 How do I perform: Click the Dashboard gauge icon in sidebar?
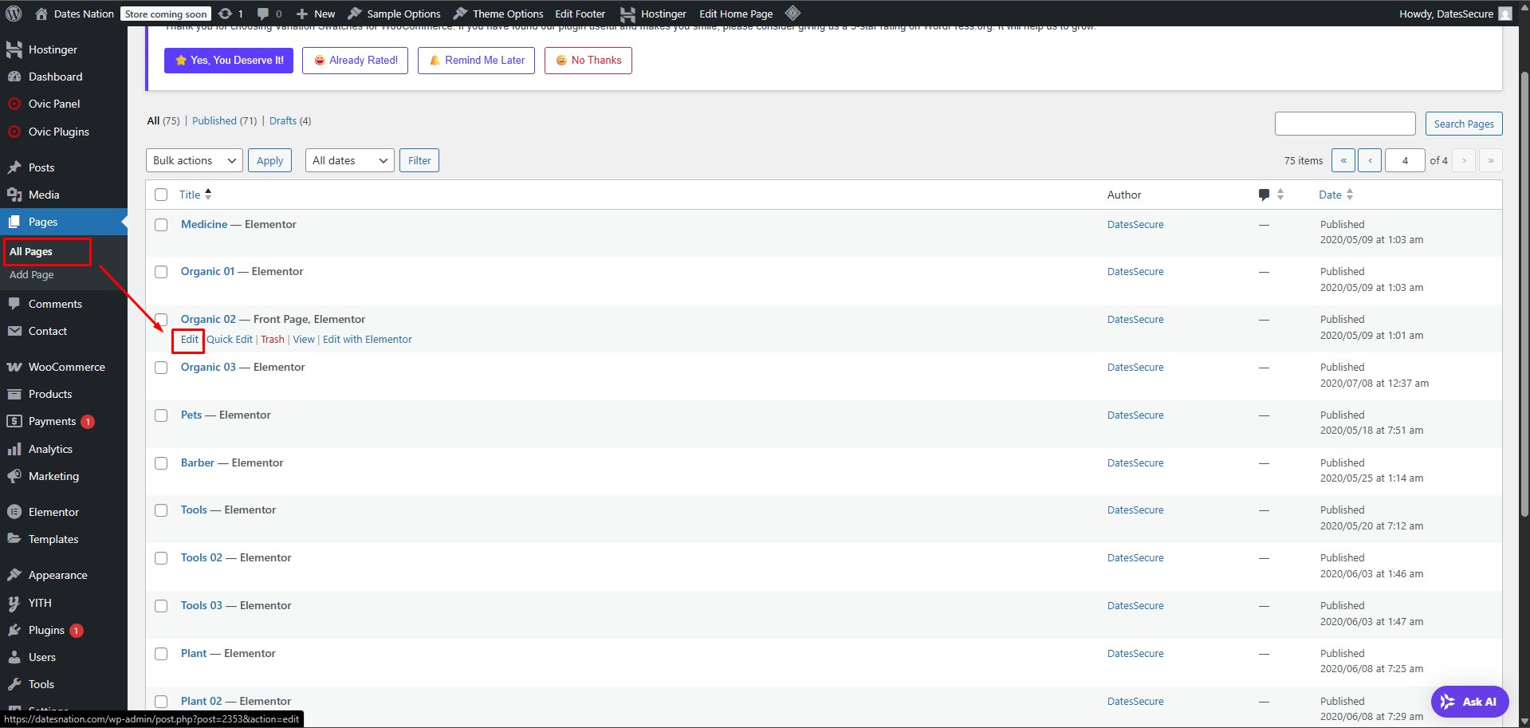click(x=14, y=77)
